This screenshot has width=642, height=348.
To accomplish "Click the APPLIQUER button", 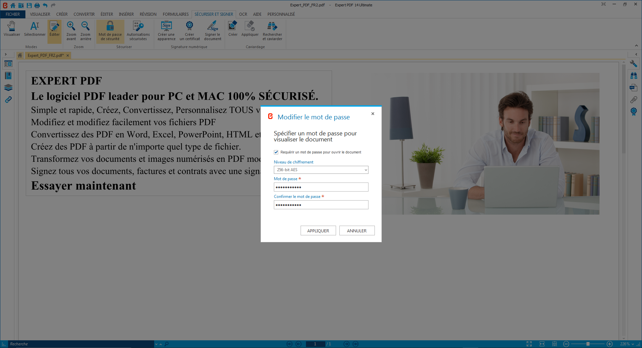I will (318, 231).
